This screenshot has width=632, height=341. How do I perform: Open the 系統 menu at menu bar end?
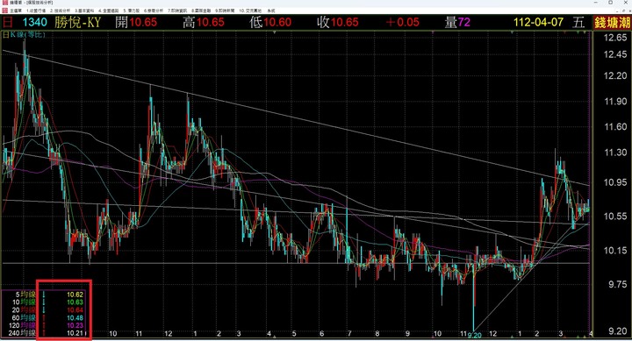(x=271, y=11)
